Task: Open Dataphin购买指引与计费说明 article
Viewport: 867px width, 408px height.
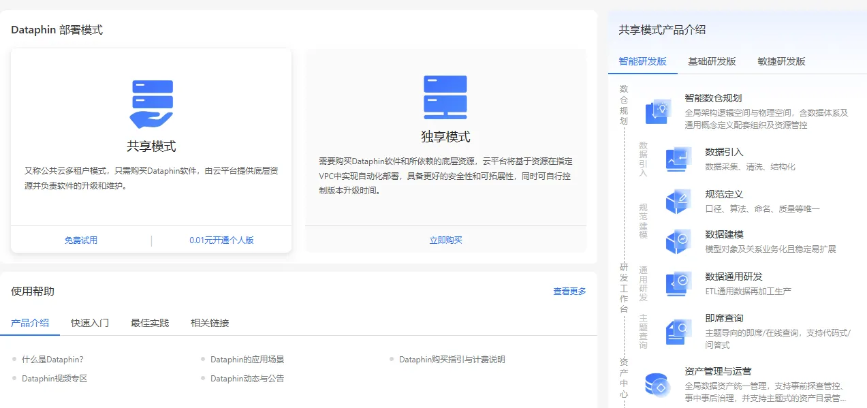Action: 452,359
